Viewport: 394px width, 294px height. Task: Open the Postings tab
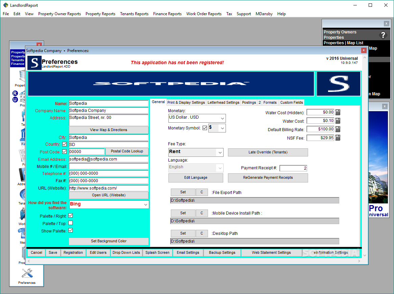249,102
